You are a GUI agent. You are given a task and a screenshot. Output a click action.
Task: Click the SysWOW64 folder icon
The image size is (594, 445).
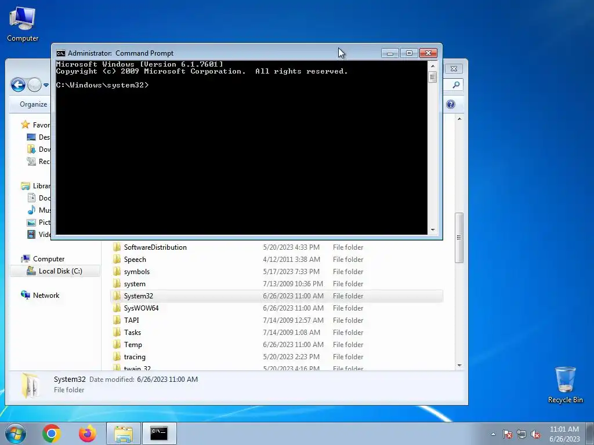pyautogui.click(x=117, y=308)
